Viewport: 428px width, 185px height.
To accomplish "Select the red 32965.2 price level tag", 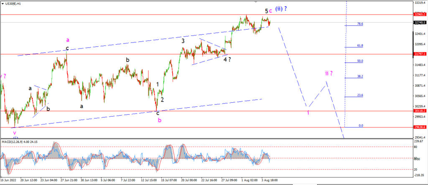I will click(x=420, y=14).
